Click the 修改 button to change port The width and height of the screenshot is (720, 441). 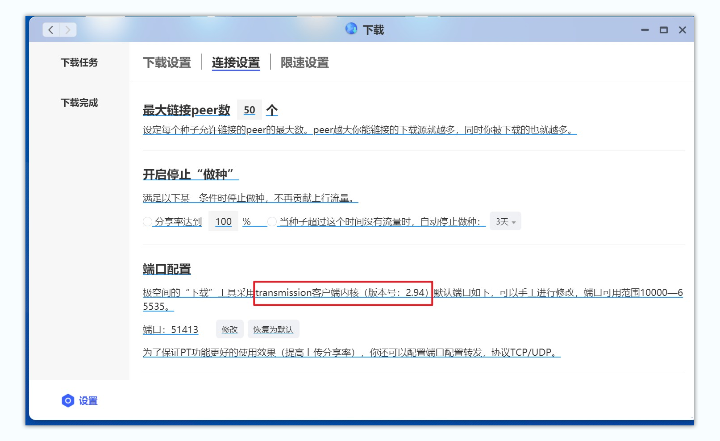tap(229, 329)
